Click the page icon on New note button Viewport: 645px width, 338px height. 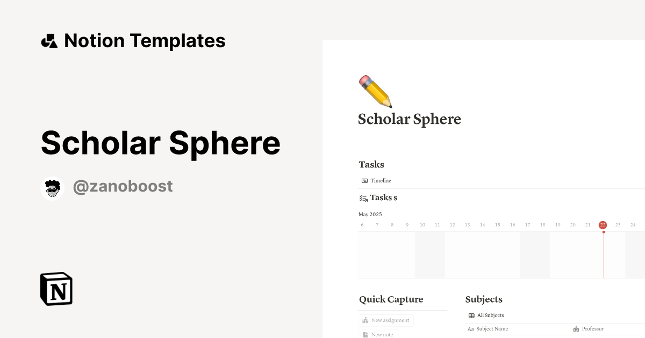pyautogui.click(x=365, y=334)
